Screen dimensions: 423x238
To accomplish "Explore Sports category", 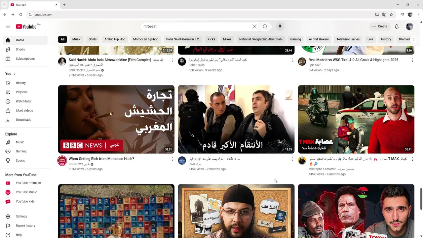I will pos(25,161).
